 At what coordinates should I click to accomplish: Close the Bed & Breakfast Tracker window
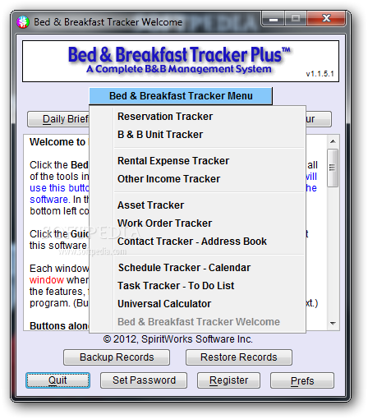tap(326, 19)
